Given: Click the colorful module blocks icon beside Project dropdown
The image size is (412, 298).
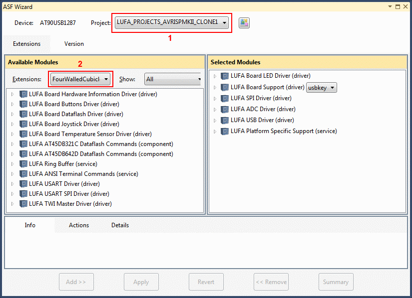Looking at the screenshot, I should [244, 22].
